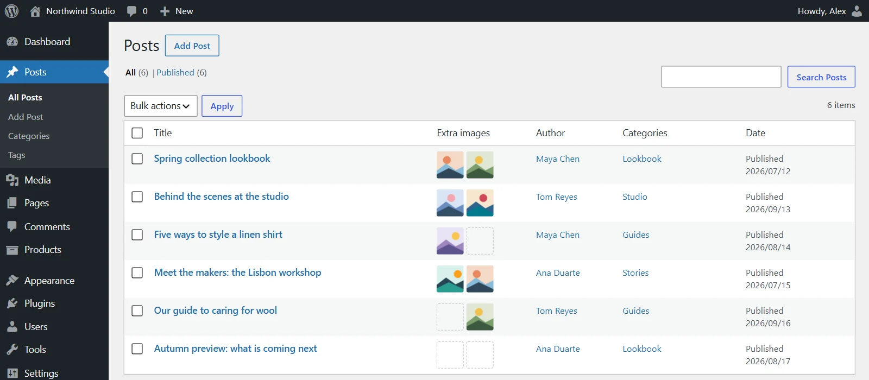
Task: Open the Spring collection lookbook post title
Action: point(212,159)
